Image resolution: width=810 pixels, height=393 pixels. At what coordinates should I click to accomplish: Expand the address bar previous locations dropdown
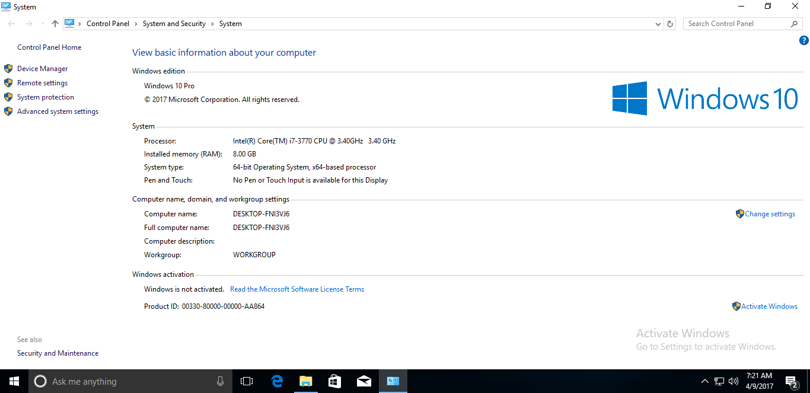pyautogui.click(x=658, y=24)
